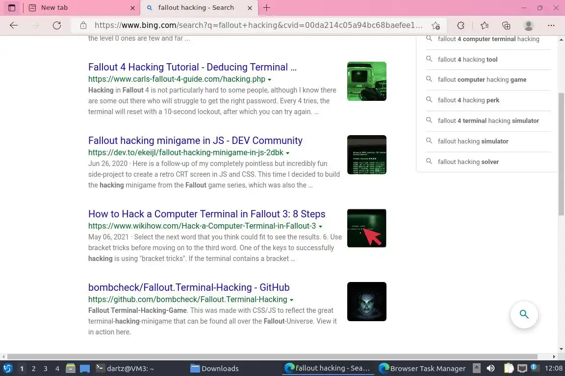565x376 pixels.
Task: Open the Extensions puzzle icon
Action: 461,25
